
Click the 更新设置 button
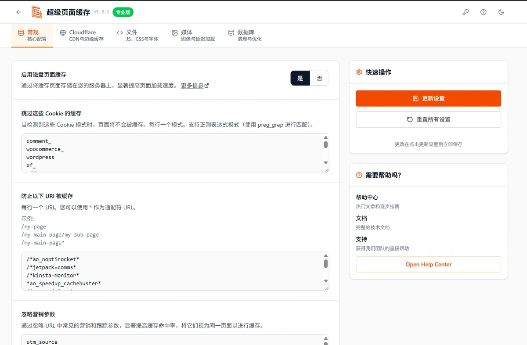click(428, 98)
